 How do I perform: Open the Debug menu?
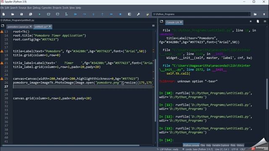point(37,8)
